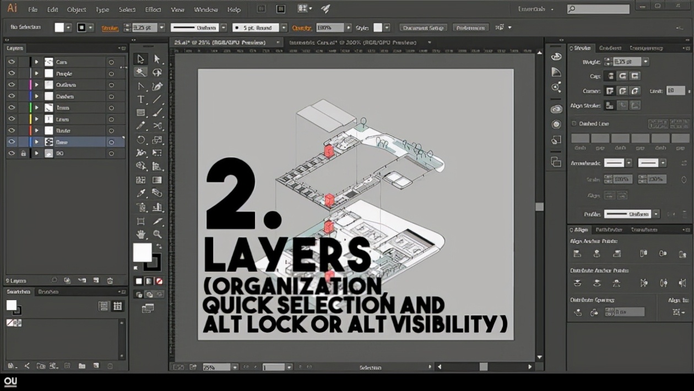Select the Type tool
The width and height of the screenshot is (694, 391).
click(140, 99)
